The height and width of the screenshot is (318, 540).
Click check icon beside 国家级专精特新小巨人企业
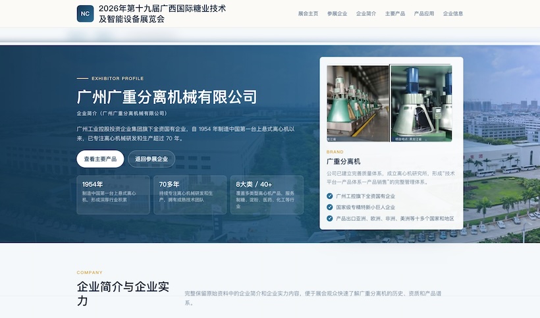coord(329,207)
